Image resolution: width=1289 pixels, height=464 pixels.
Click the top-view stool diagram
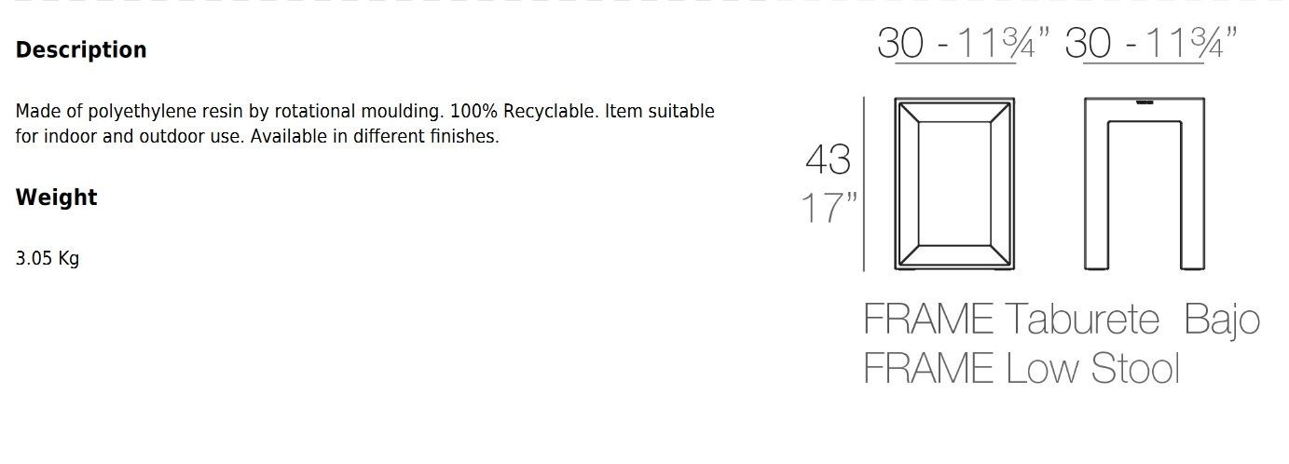[x=954, y=184]
